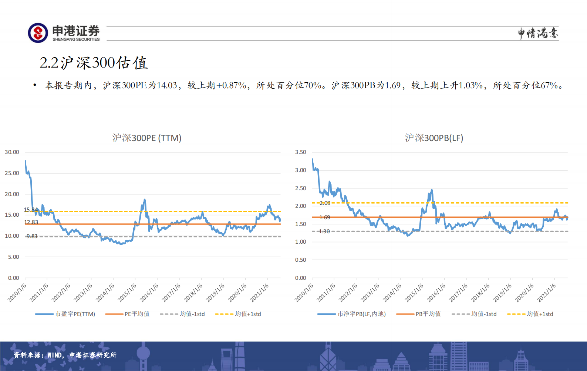This screenshot has width=587, height=371.
Task: Click the 2015/1/6 axis label on PE chart
Action: coord(127,292)
